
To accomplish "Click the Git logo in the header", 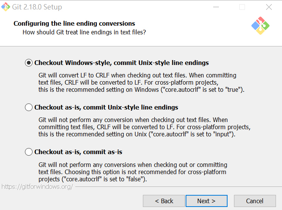I will point(260,26).
